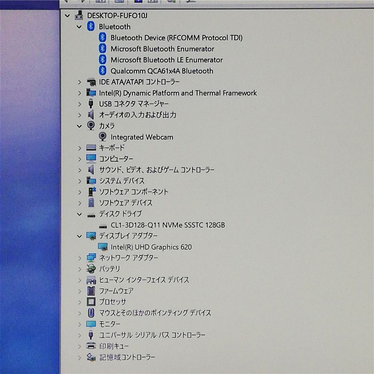
Task: Expand システム デバイス category
Action: pos(80,181)
